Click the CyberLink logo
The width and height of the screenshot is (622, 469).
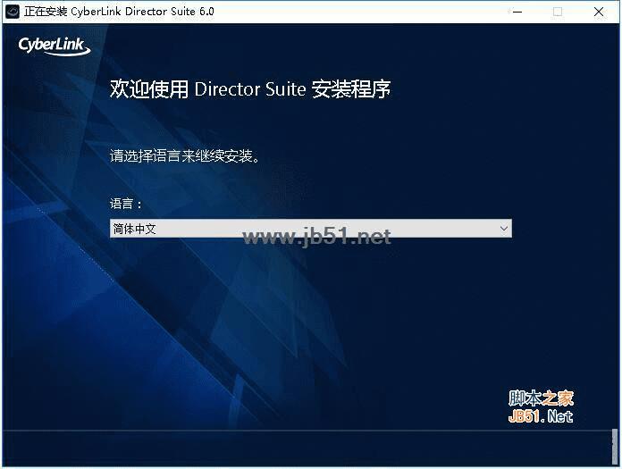[x=55, y=46]
